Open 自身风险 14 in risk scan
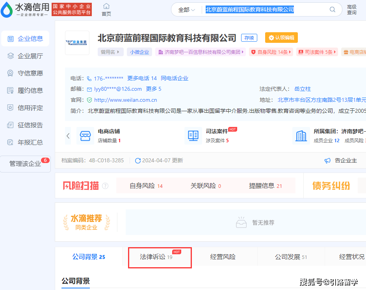 (146, 186)
